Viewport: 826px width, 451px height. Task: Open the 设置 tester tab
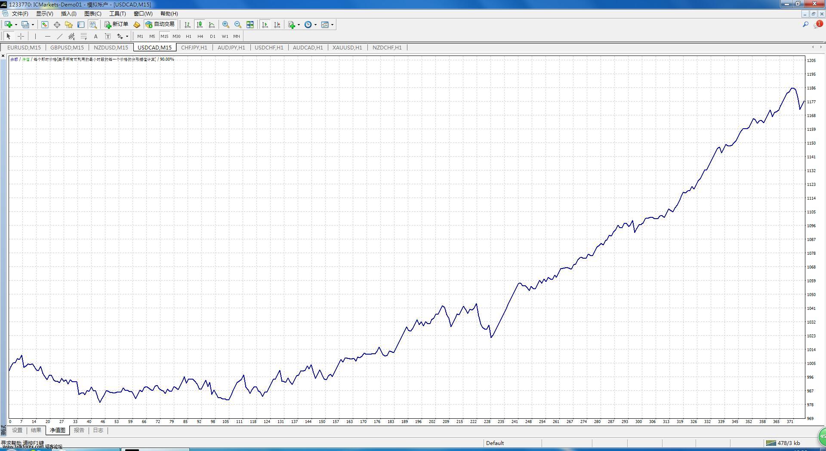coord(17,430)
